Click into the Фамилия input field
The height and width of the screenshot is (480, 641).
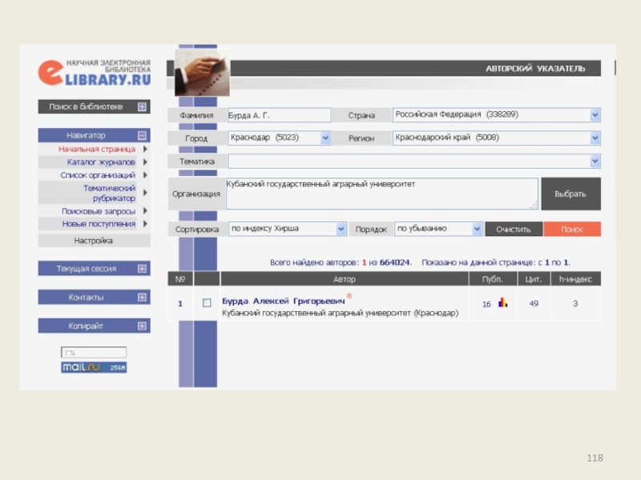pyautogui.click(x=279, y=115)
